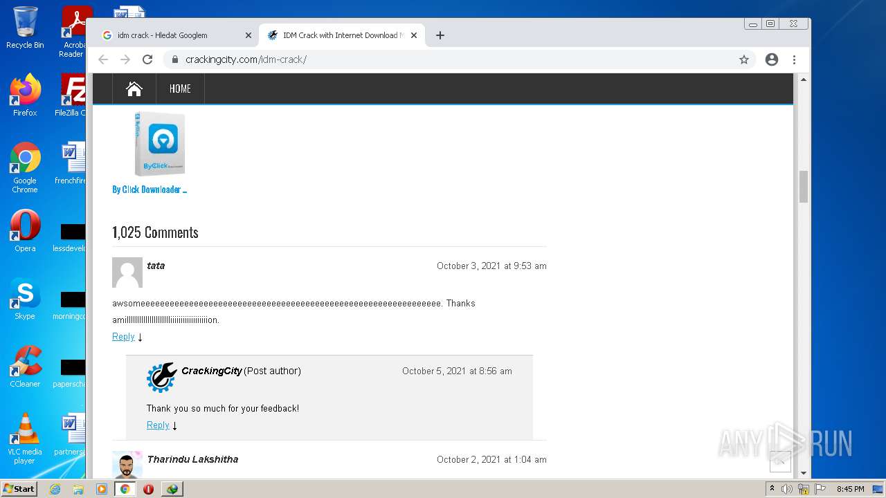Click Tharindu Lakshitha's avatar
The width and height of the screenshot is (886, 498).
tap(127, 465)
